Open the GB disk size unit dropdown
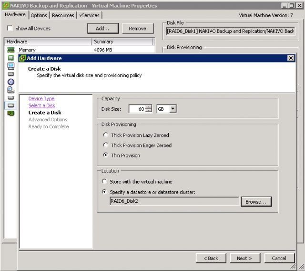The height and width of the screenshot is (271, 305). point(173,109)
